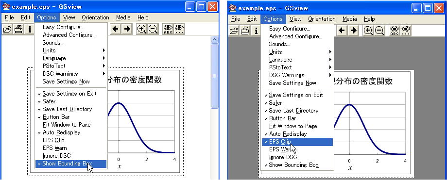Choose Advanced Configure... in right window menu
This screenshot has height=180, width=447.
(297, 36)
